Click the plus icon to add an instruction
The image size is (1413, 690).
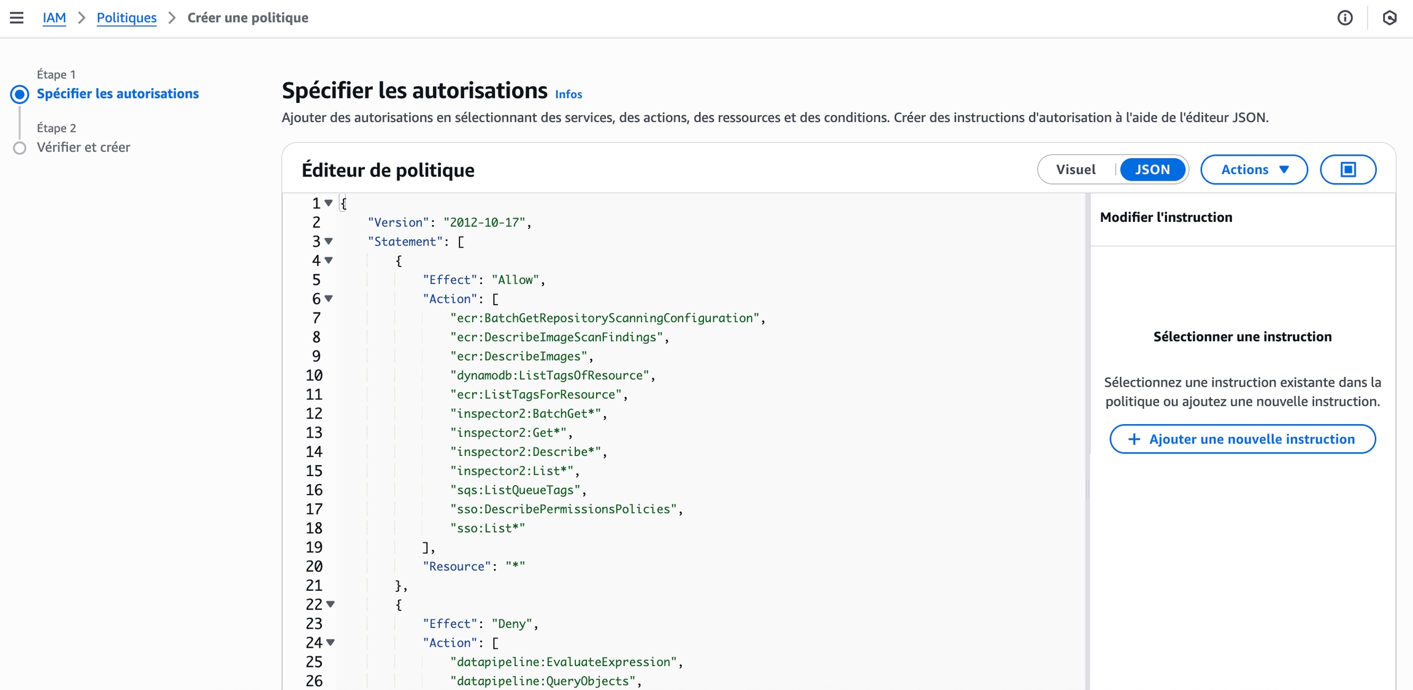point(1134,439)
